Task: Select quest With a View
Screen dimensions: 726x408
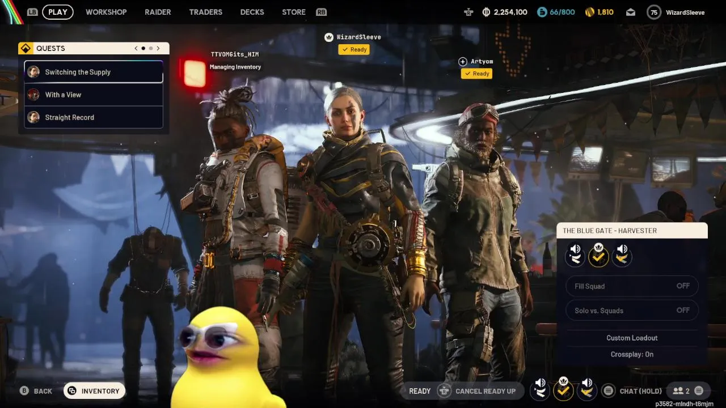Action: [x=94, y=95]
